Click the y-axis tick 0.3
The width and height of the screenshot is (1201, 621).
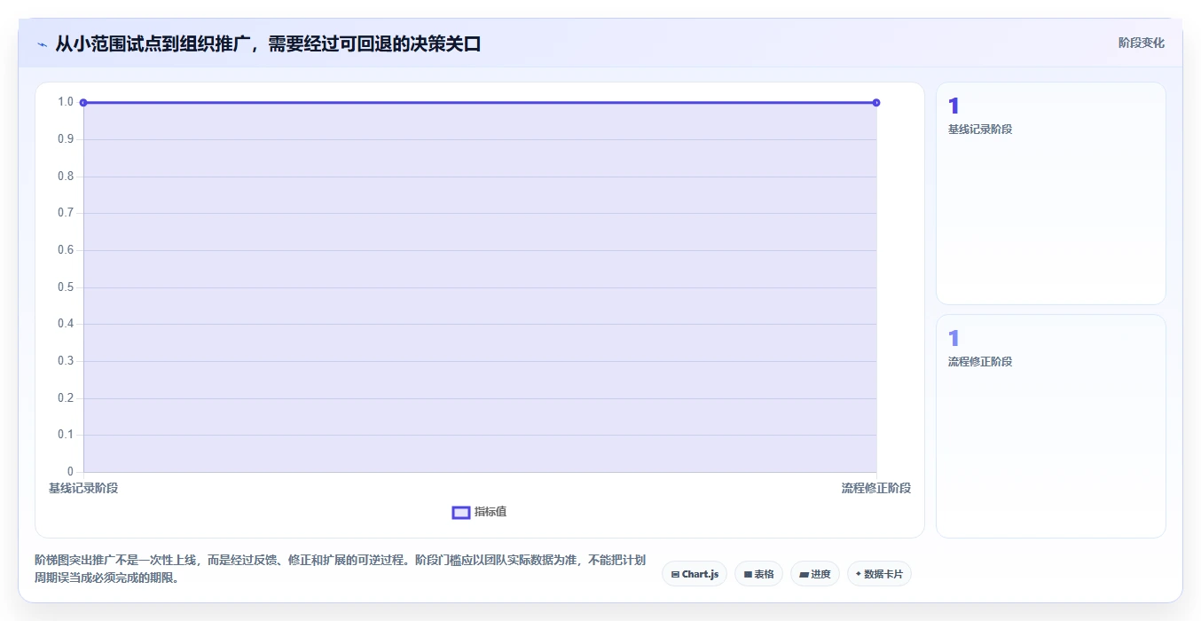click(66, 361)
